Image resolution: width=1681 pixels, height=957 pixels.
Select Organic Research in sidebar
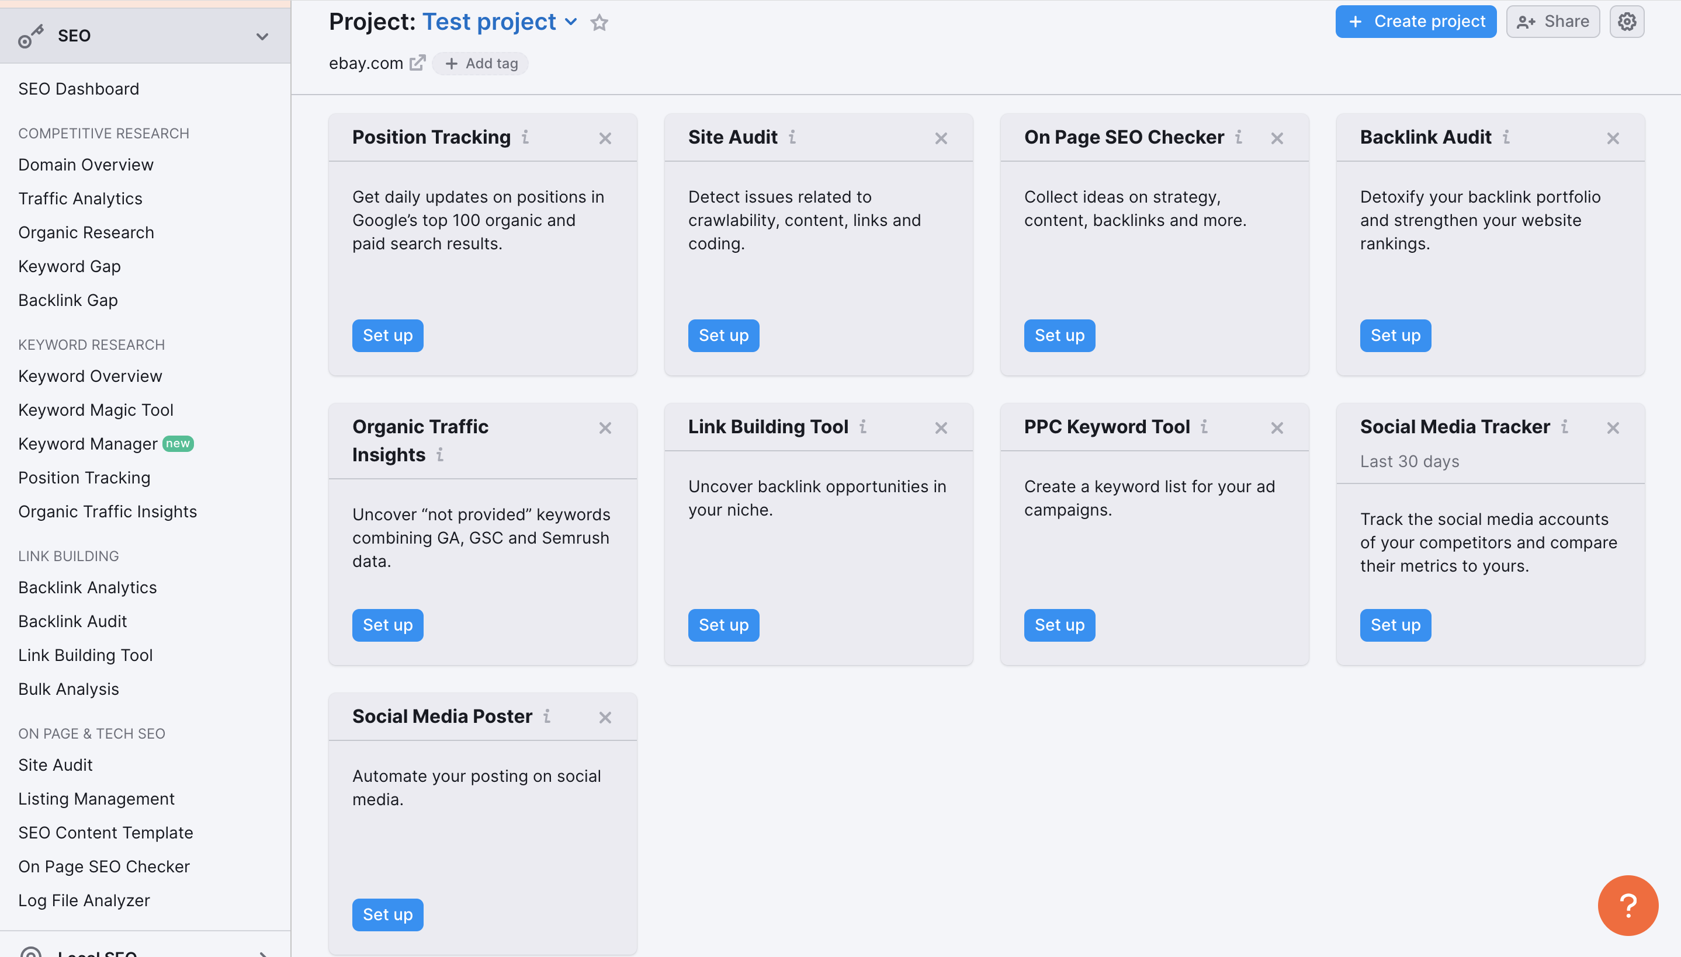point(86,231)
